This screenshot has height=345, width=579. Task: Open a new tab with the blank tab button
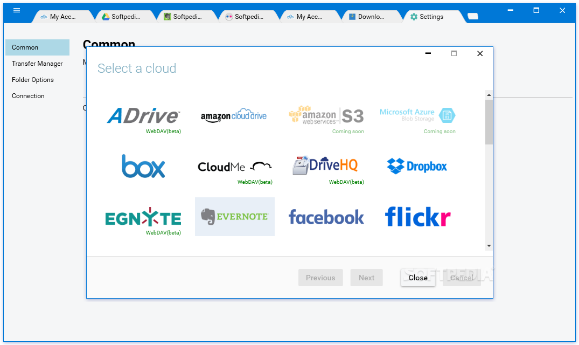pos(473,16)
